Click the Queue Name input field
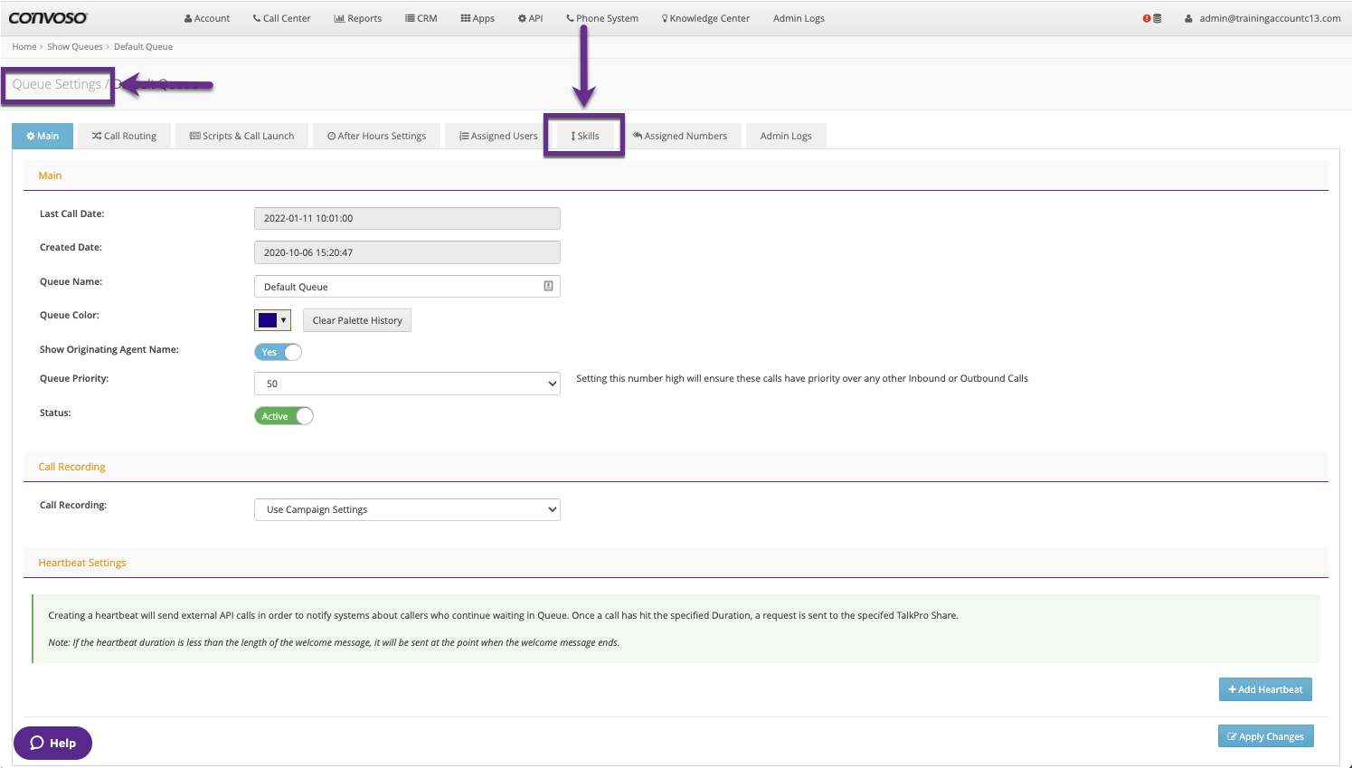This screenshot has width=1352, height=768. click(x=398, y=287)
